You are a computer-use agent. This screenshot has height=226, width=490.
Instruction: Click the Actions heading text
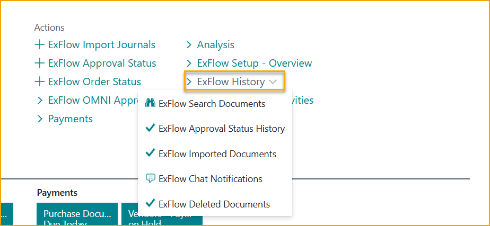coord(49,28)
